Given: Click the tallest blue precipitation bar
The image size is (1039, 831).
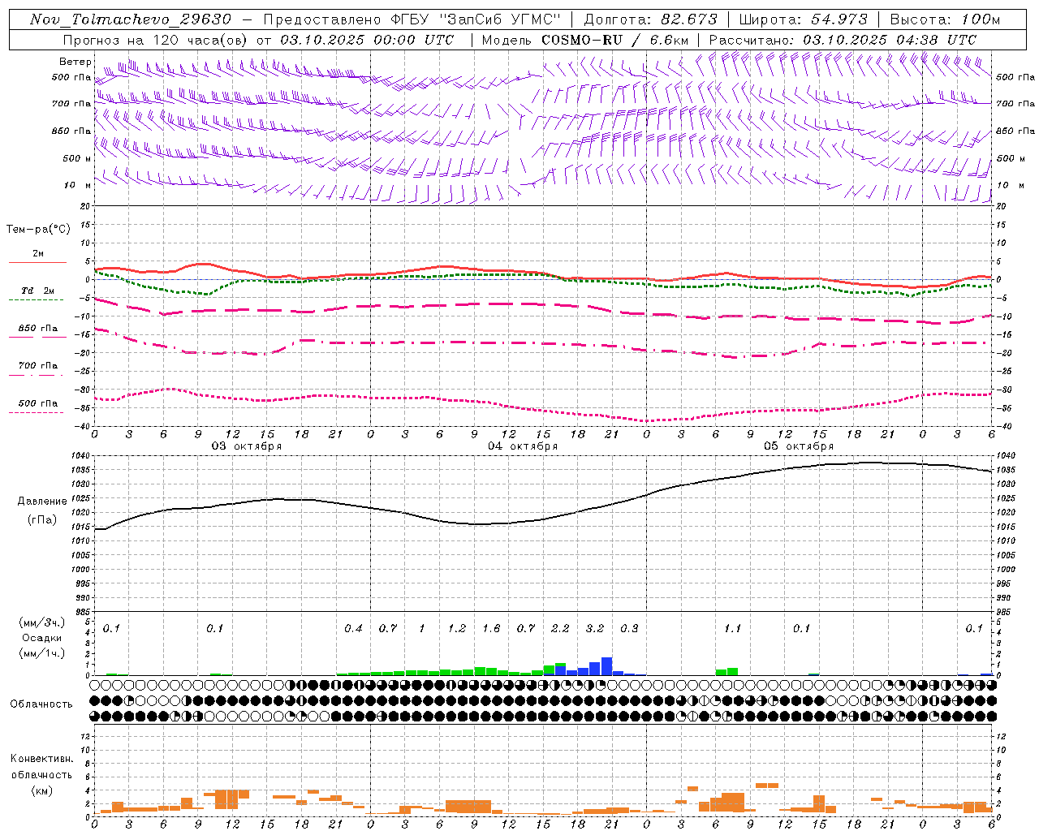Looking at the screenshot, I should (606, 666).
